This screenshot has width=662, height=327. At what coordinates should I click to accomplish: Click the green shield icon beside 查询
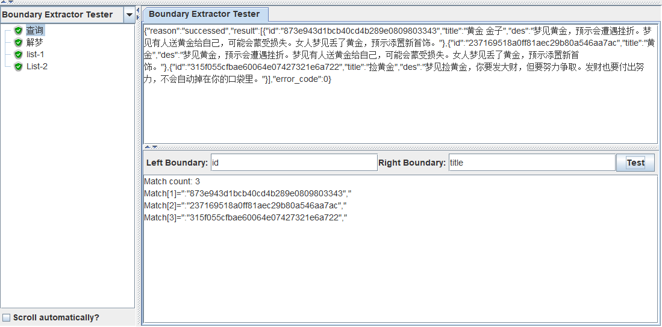pyautogui.click(x=18, y=30)
